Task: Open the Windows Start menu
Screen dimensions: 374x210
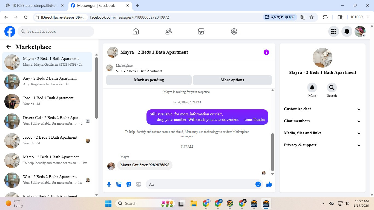Action: 108,203
